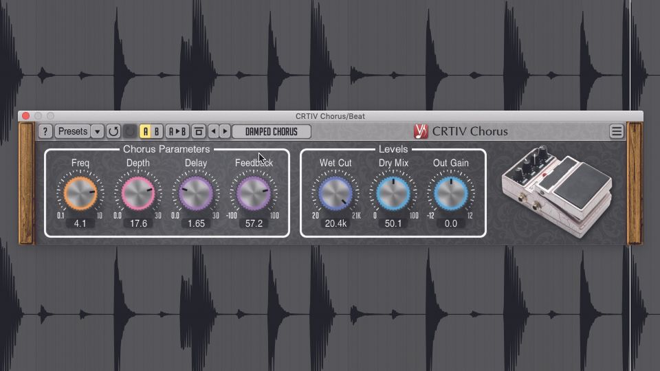Click the purple Feedback knob
This screenshot has height=371, width=660.
(254, 192)
